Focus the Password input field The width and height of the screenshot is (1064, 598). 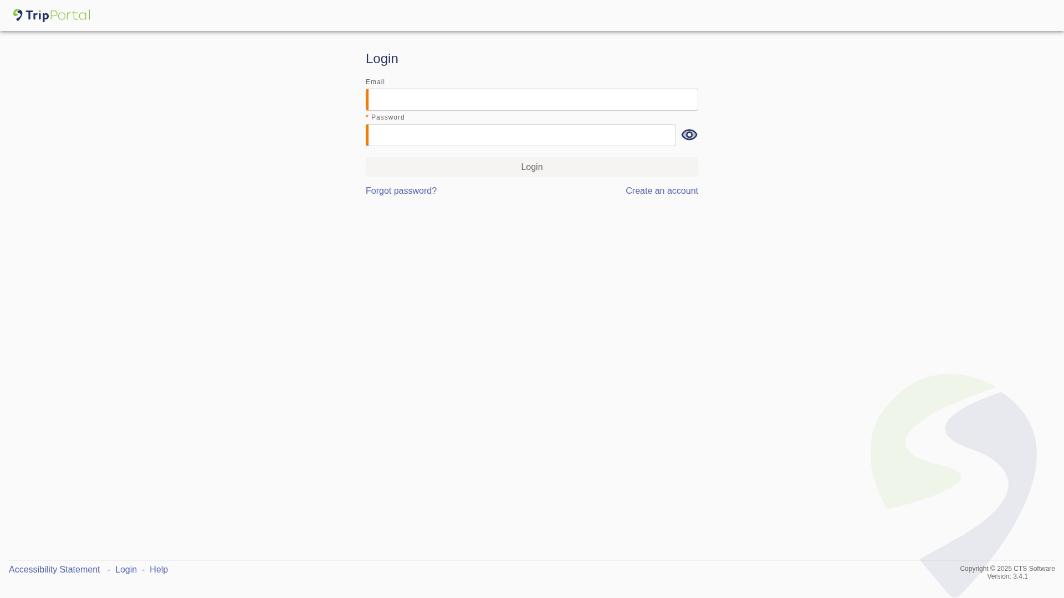pos(521,135)
